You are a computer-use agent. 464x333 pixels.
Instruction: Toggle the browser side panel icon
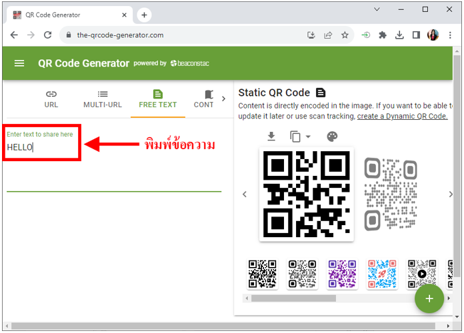tap(417, 35)
